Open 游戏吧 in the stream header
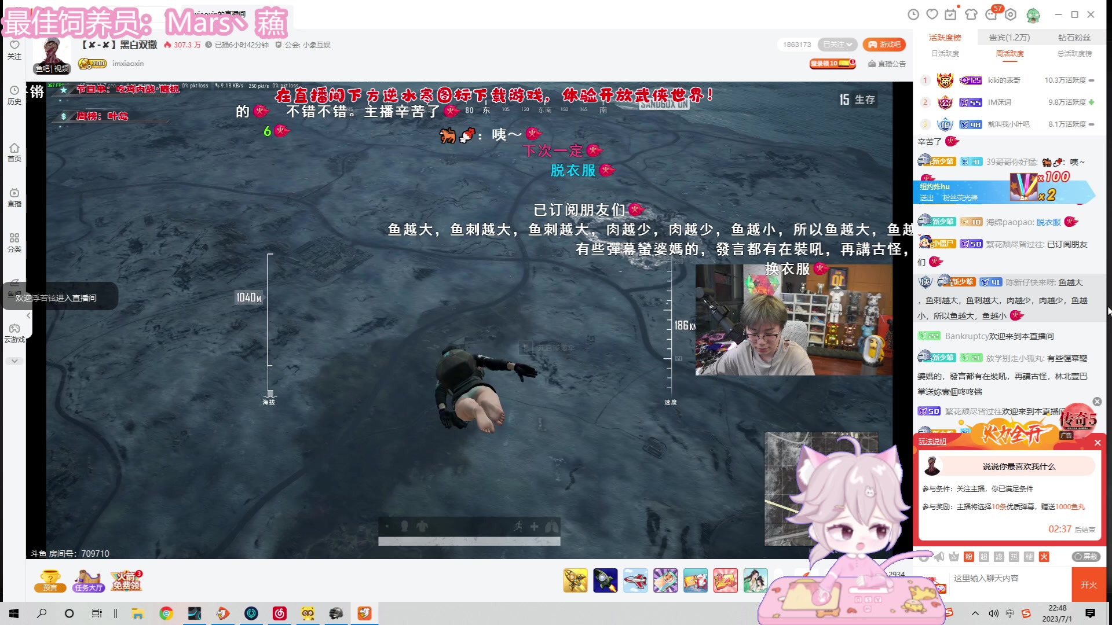This screenshot has height=625, width=1112. (884, 44)
